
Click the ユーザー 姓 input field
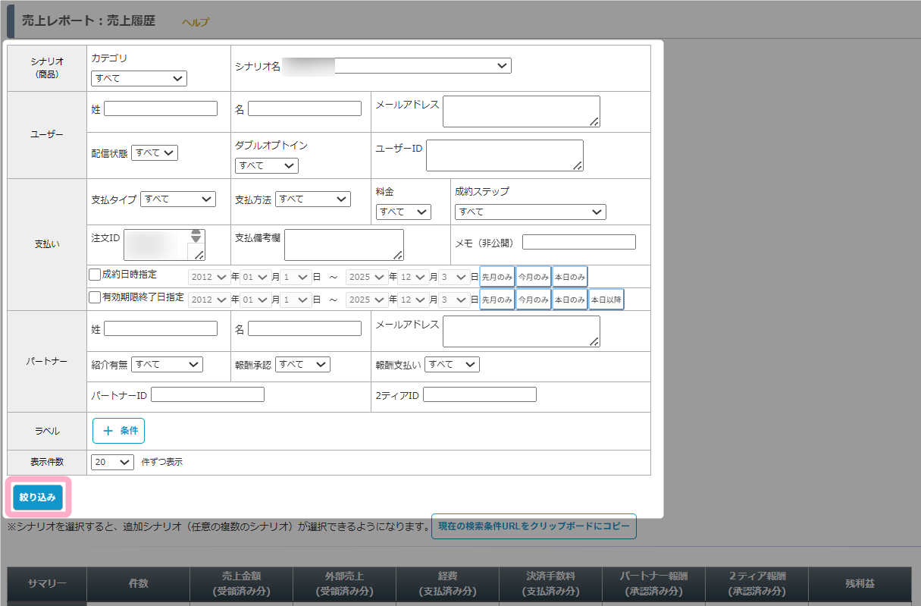(161, 108)
